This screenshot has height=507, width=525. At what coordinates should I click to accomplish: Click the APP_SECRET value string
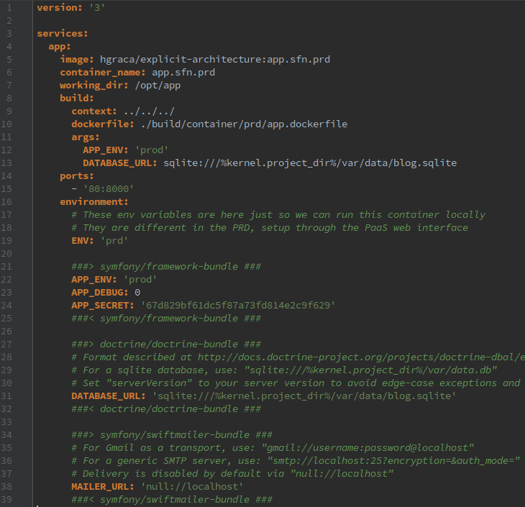(238, 306)
